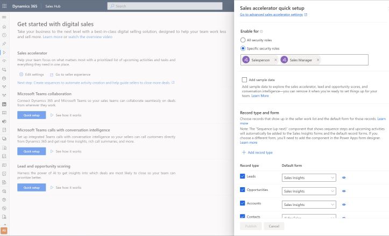Click See how it works for Teams collaboration
The height and width of the screenshot is (236, 389).
[x=66, y=115]
